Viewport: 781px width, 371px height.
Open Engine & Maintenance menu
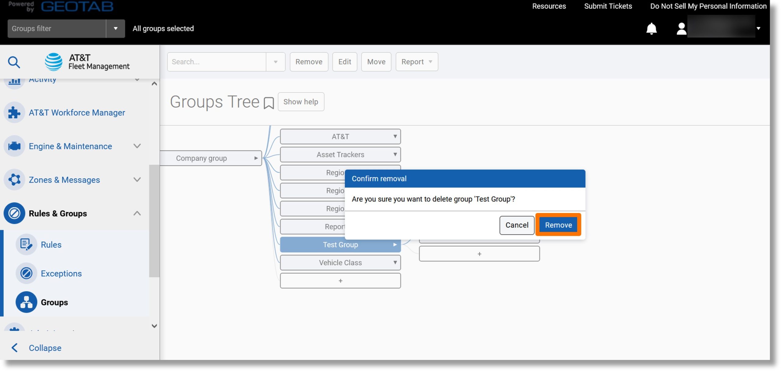[70, 146]
